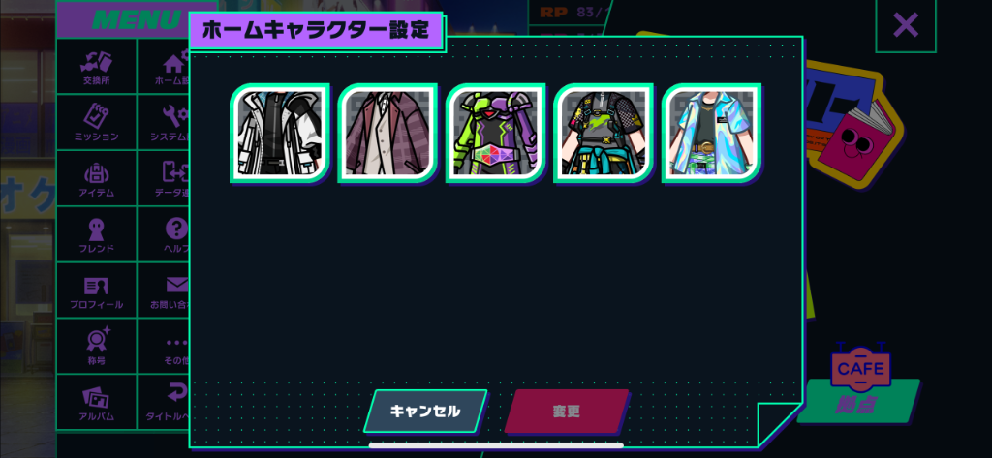Screen dimensions: 992x458
Task: Open the 称号 title badge icon
Action: 96,346
